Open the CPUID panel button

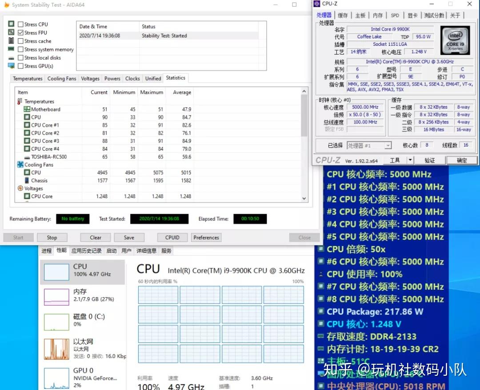[x=172, y=237]
